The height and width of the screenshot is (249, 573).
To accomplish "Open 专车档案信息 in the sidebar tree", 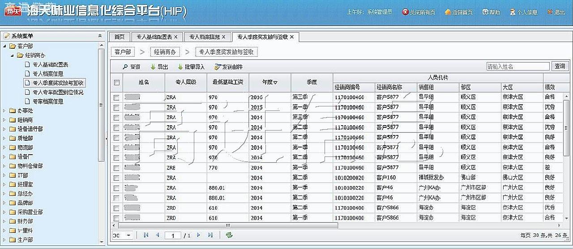I will [x=48, y=101].
